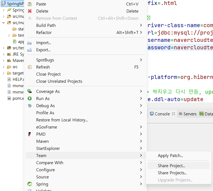Open the Configure submenu arrow
213x191 pixels.
(x=141, y=170)
